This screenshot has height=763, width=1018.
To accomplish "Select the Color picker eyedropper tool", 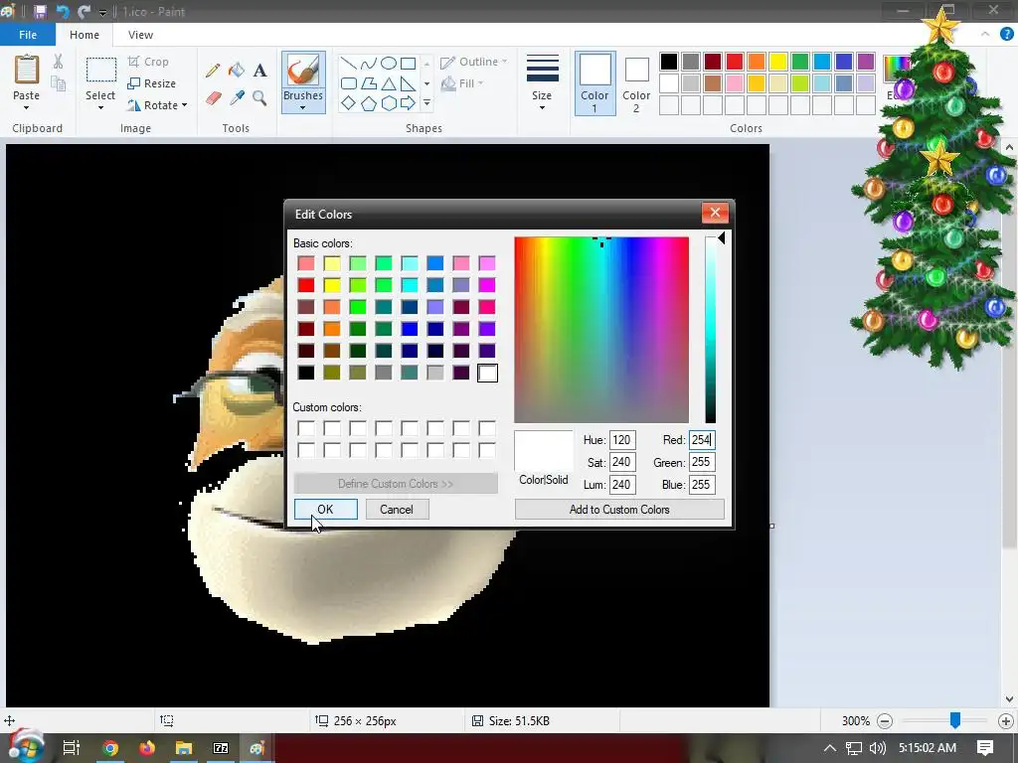I will click(237, 98).
